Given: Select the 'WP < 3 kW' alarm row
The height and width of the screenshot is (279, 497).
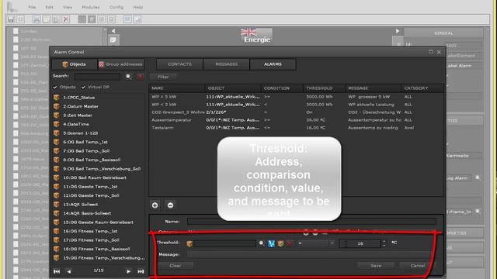Looking at the screenshot, I should coord(296,105).
